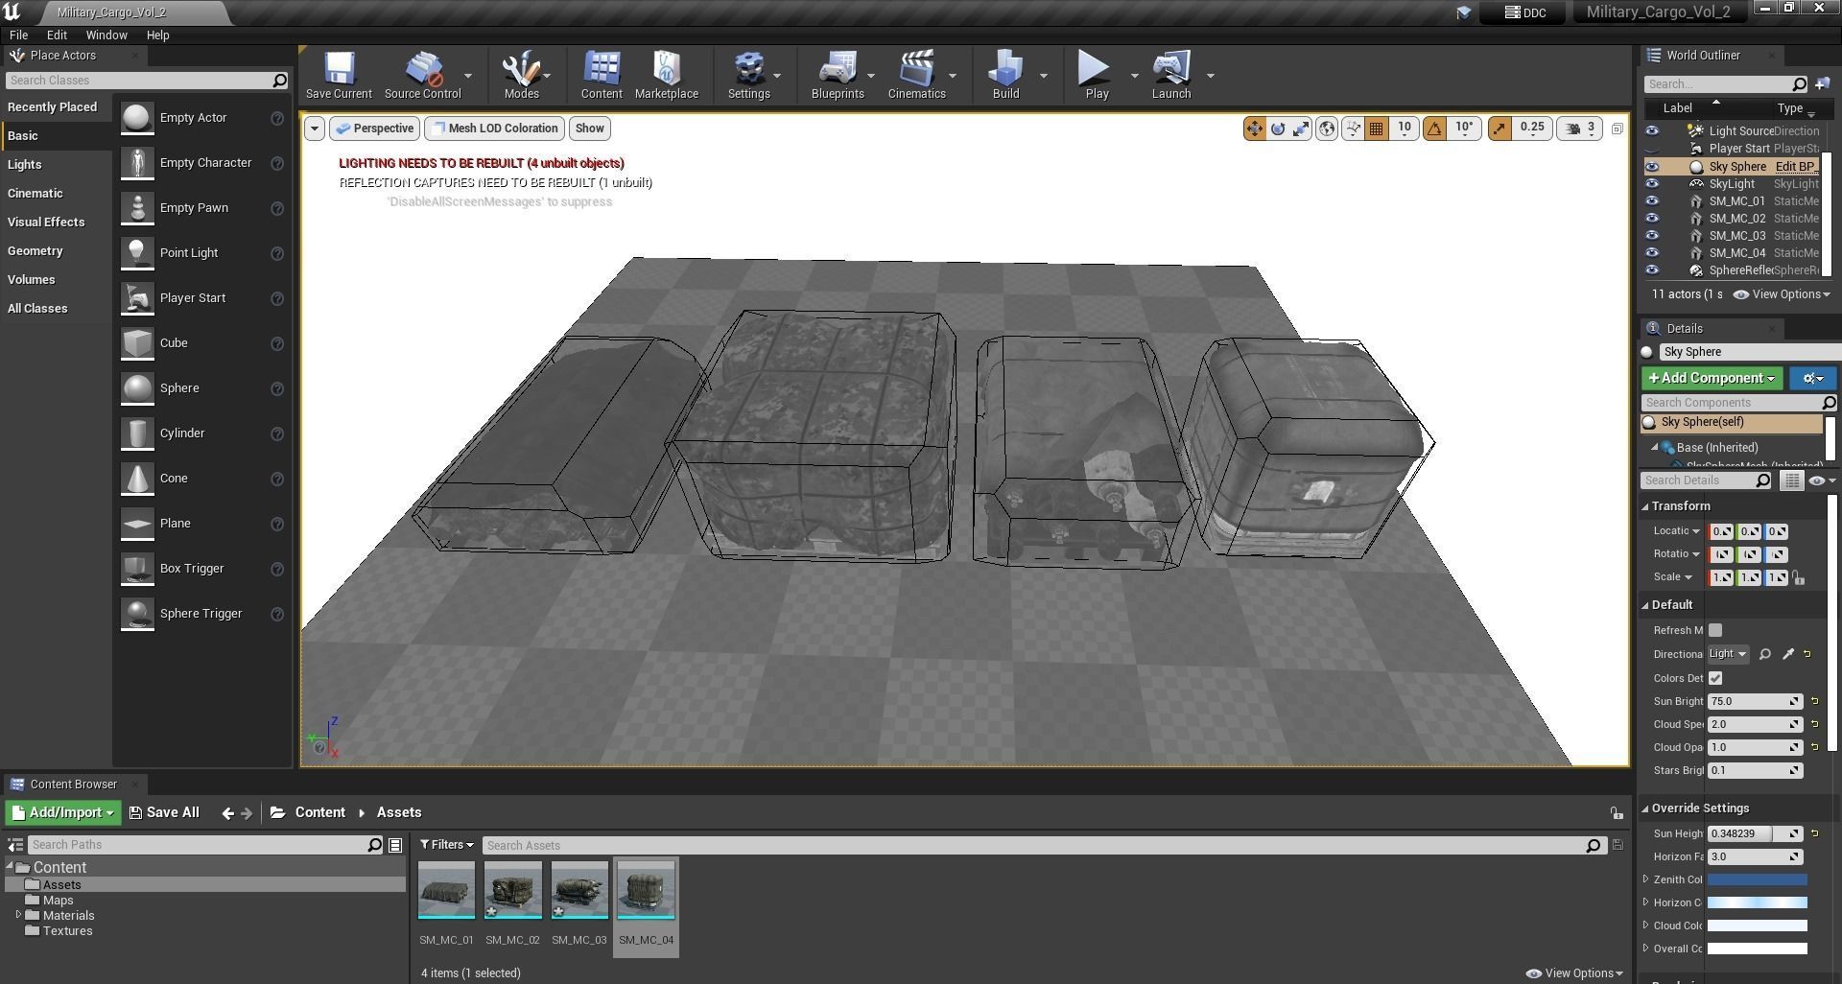The width and height of the screenshot is (1842, 984).
Task: Click the tutorials icon near DDC
Action: click(1463, 12)
